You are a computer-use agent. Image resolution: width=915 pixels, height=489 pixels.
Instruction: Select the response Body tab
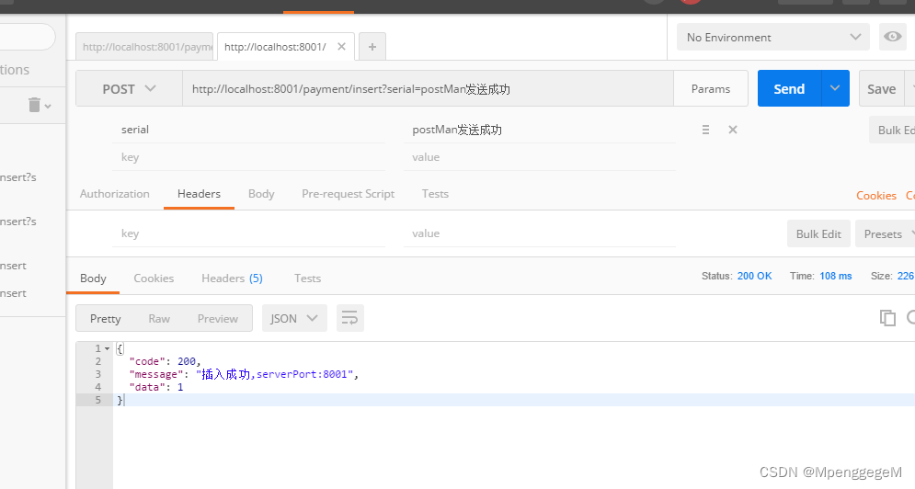(x=94, y=279)
